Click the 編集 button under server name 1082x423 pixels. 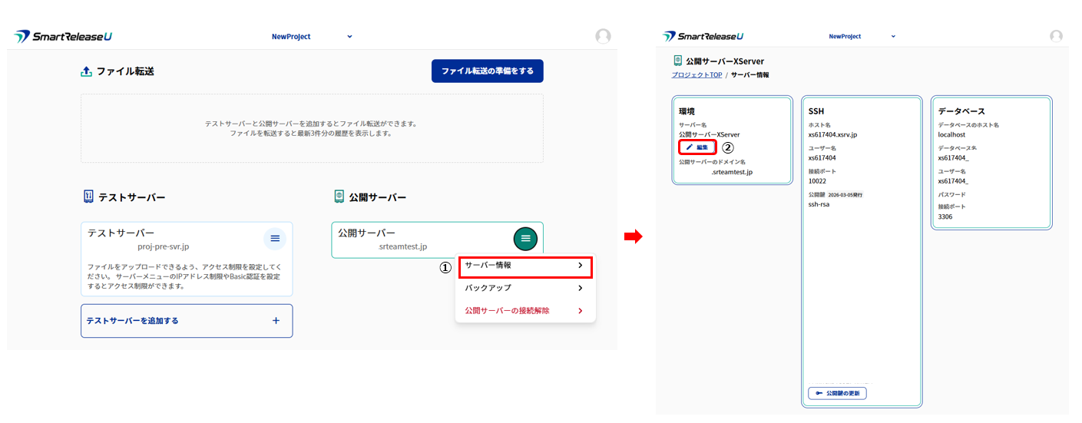[x=697, y=147]
